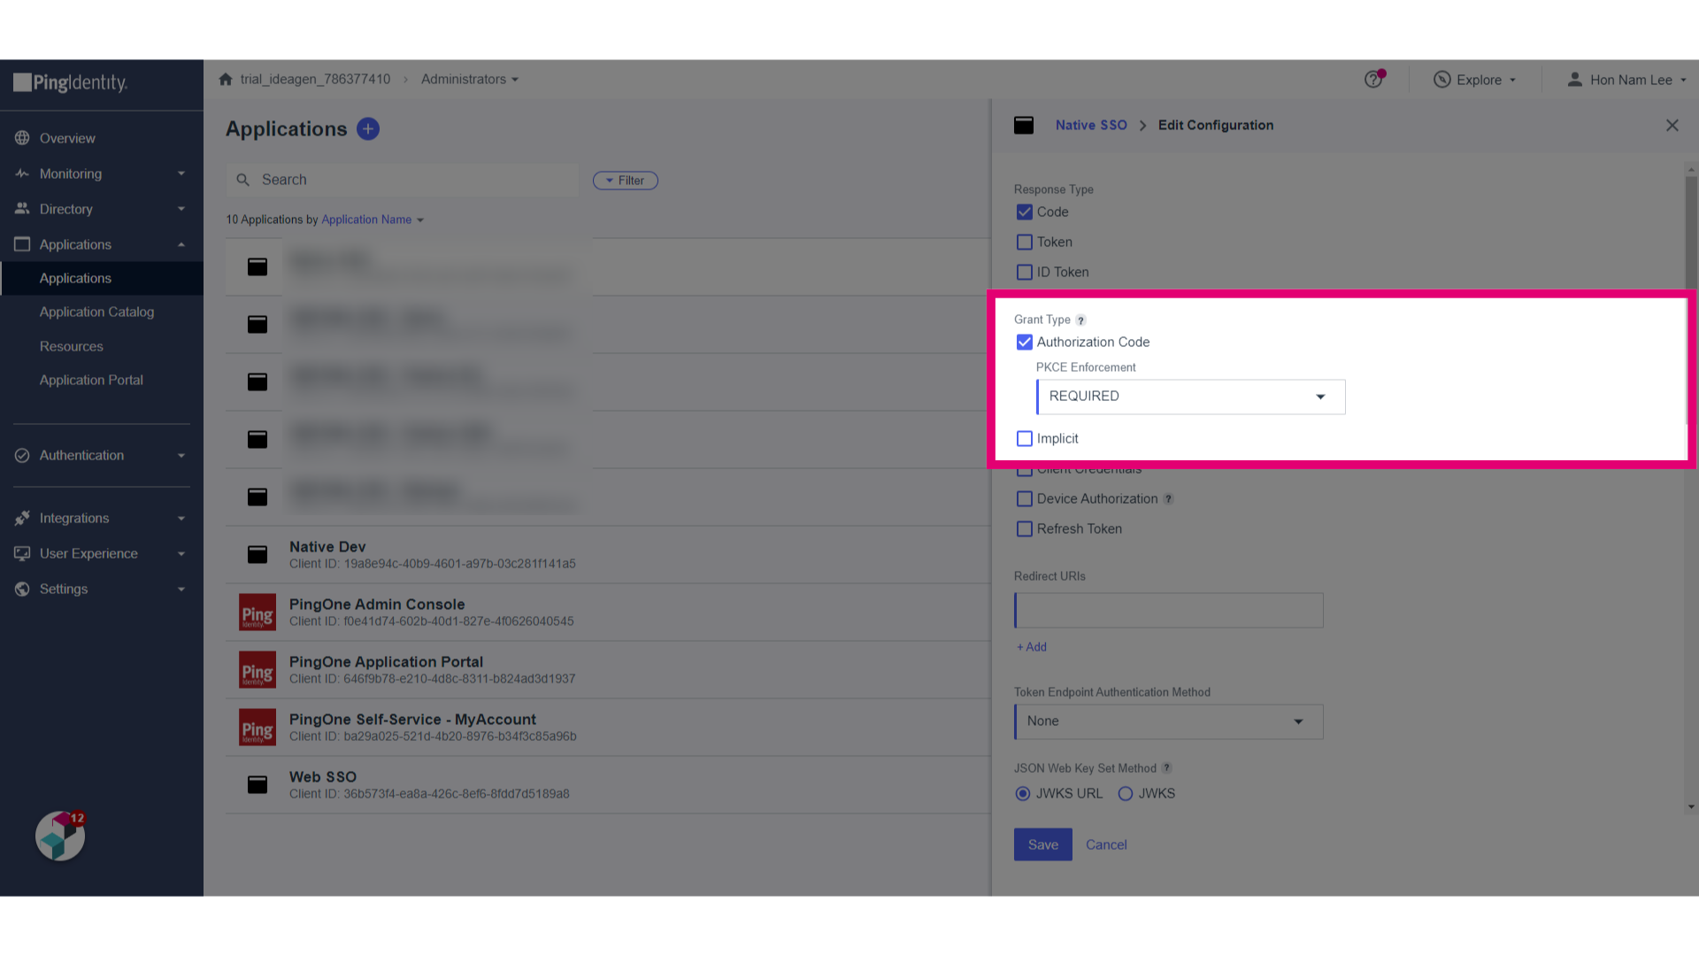Image resolution: width=1699 pixels, height=956 pixels.
Task: Click the Search applications field
Action: (403, 180)
